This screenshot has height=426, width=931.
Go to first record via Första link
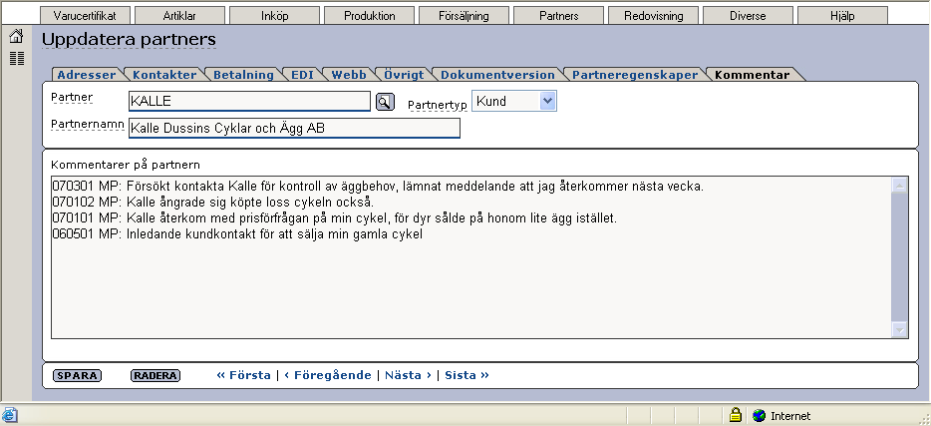click(244, 375)
